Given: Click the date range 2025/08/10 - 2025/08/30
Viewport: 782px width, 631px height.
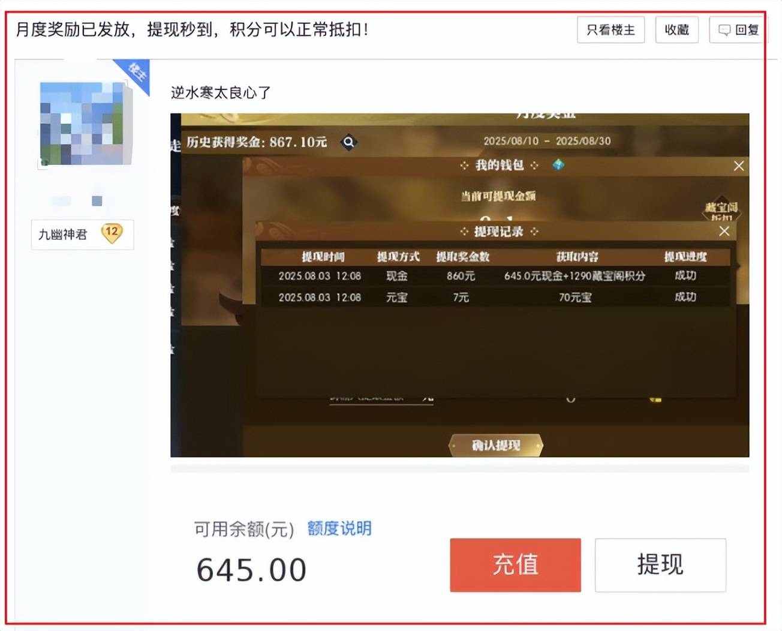Looking at the screenshot, I should pyautogui.click(x=547, y=141).
